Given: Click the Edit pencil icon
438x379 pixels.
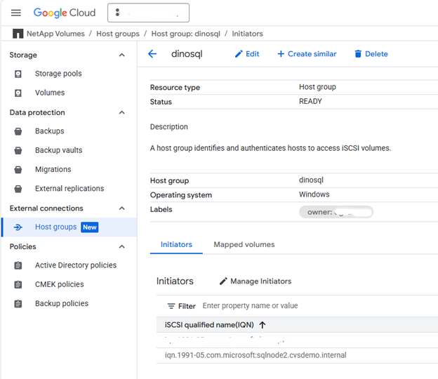Looking at the screenshot, I should point(239,54).
